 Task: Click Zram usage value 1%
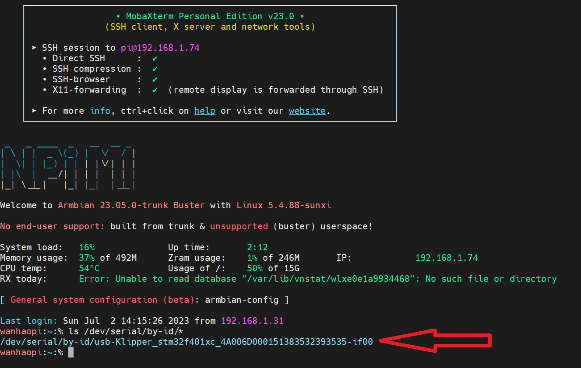point(252,258)
